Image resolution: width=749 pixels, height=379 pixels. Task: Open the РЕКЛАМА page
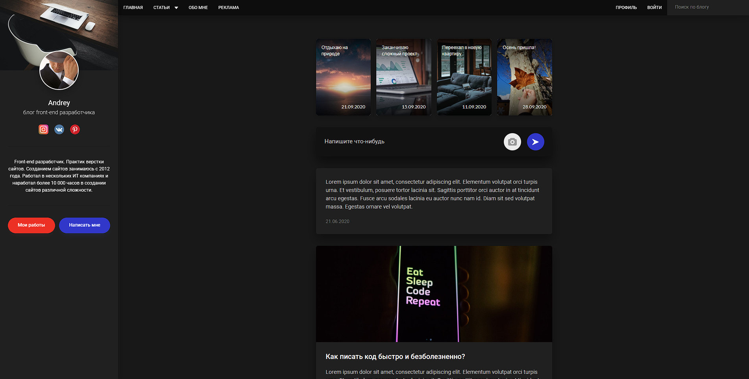pyautogui.click(x=229, y=7)
